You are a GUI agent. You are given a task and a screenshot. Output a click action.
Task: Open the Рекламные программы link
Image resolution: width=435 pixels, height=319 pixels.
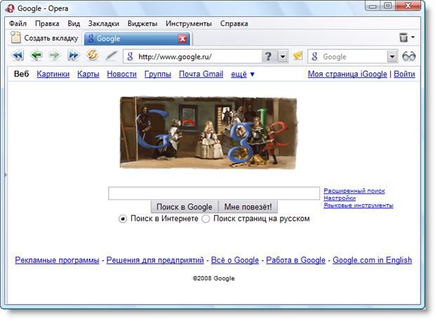coord(57,260)
